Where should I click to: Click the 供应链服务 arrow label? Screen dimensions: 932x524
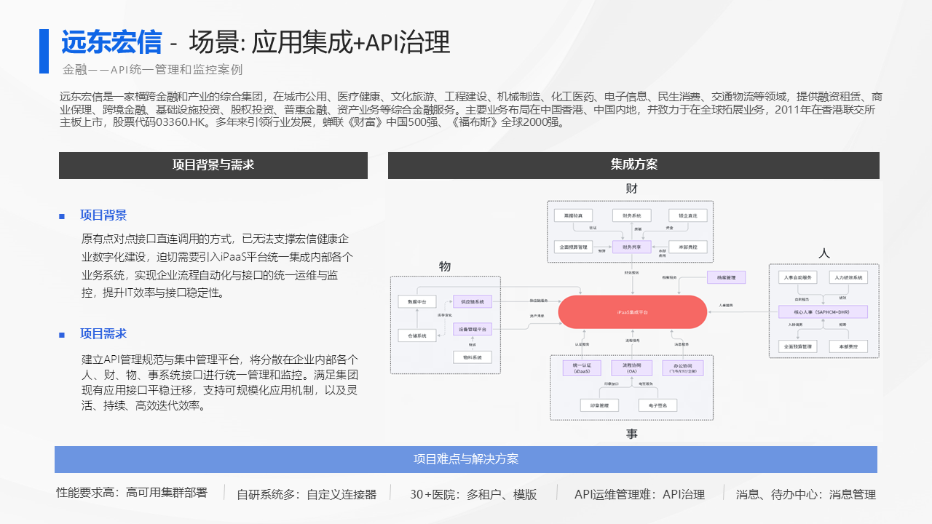click(540, 301)
